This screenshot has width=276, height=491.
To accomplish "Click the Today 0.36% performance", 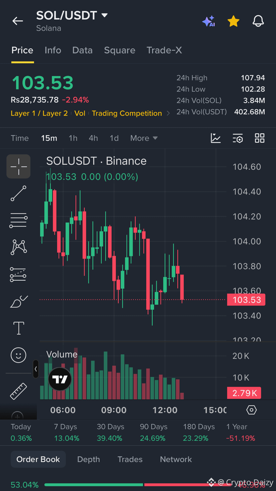I will (21, 433).
